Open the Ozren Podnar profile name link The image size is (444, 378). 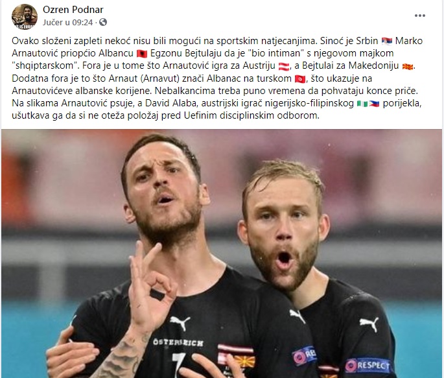pos(73,10)
